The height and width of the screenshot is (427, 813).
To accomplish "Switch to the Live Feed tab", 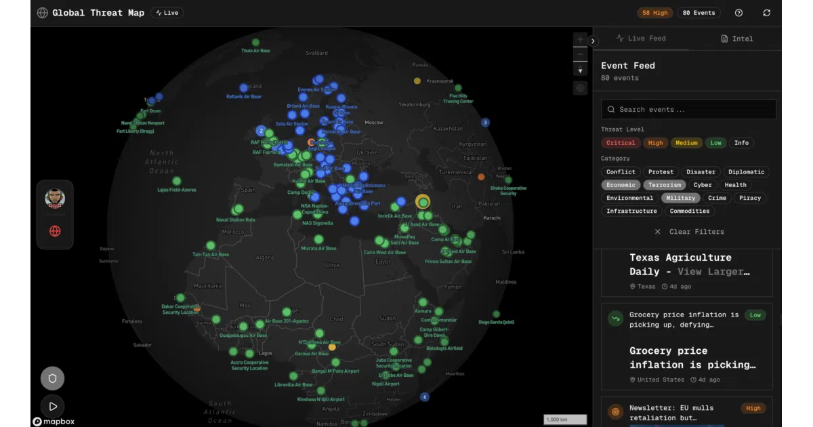I will [x=641, y=39].
